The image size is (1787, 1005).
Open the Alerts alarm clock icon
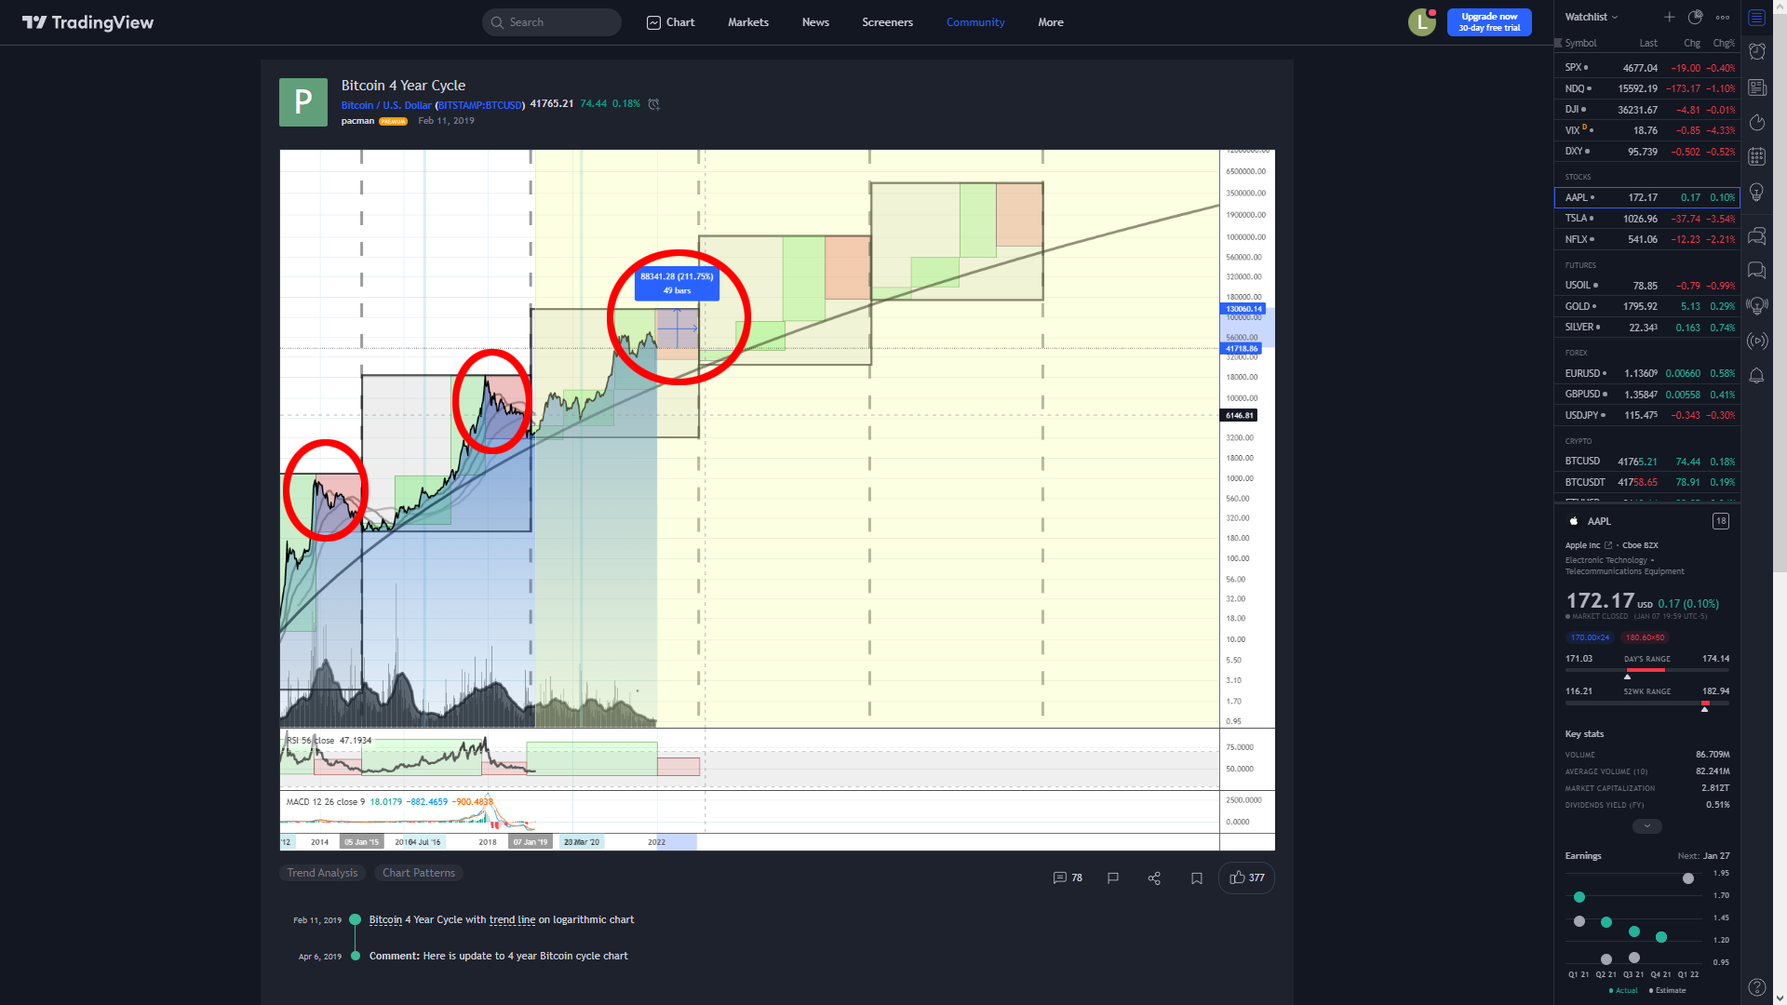pyautogui.click(x=1756, y=52)
